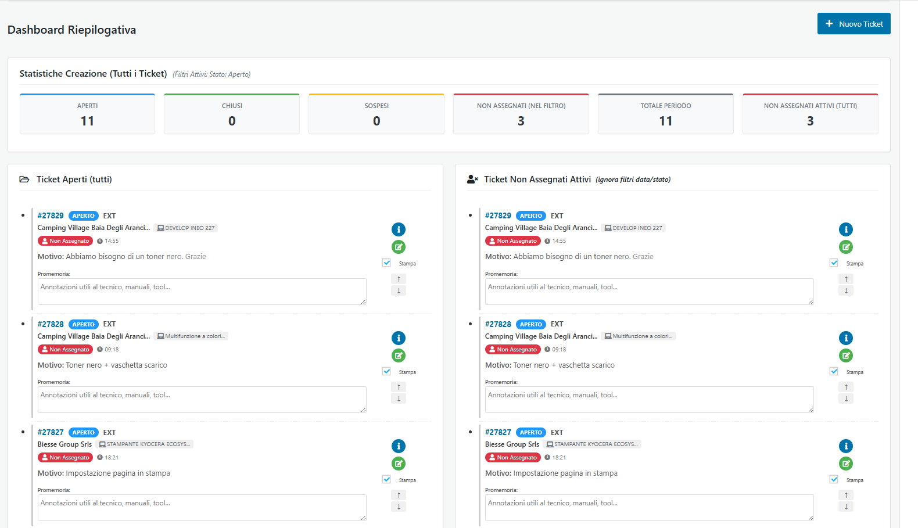Click the Nuovo Ticket button
This screenshot has width=918, height=528.
click(854, 24)
